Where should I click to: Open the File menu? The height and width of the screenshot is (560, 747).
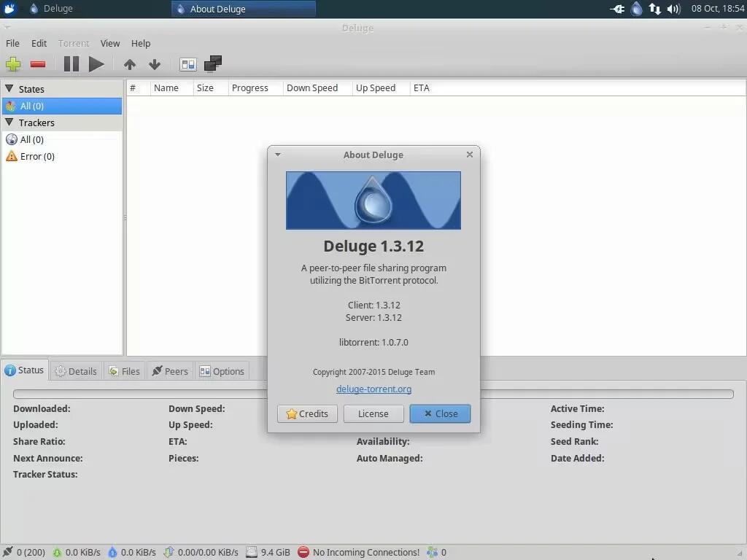12,43
